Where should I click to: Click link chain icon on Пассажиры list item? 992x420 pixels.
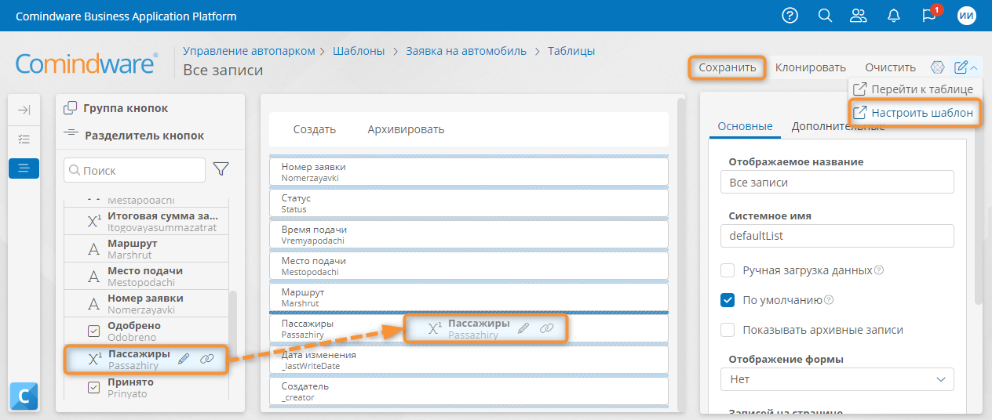[x=207, y=359]
